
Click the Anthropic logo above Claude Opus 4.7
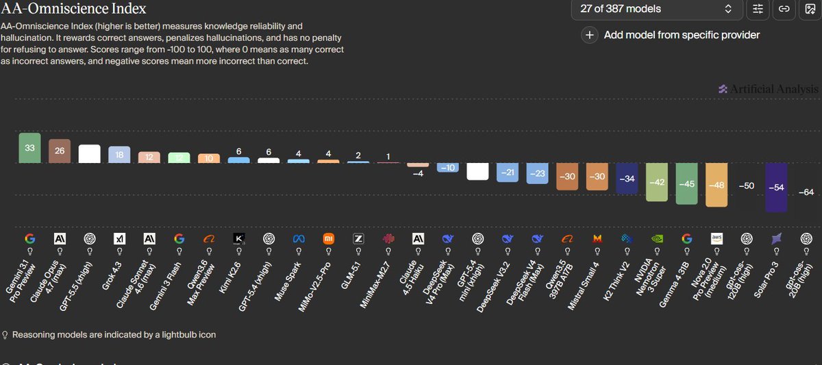(60, 239)
